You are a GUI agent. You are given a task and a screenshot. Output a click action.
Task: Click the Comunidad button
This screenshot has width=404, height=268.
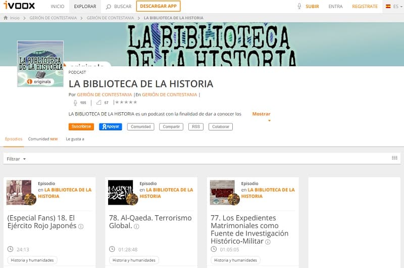click(141, 126)
